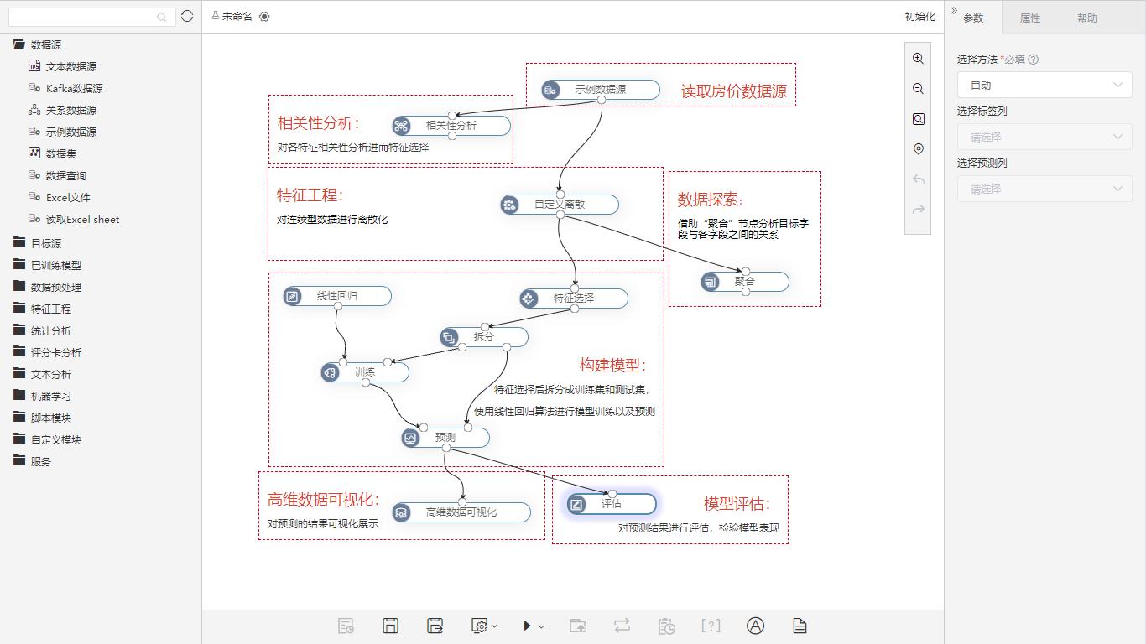Click the 线性回归 node icon
1146x644 pixels.
pos(291,296)
